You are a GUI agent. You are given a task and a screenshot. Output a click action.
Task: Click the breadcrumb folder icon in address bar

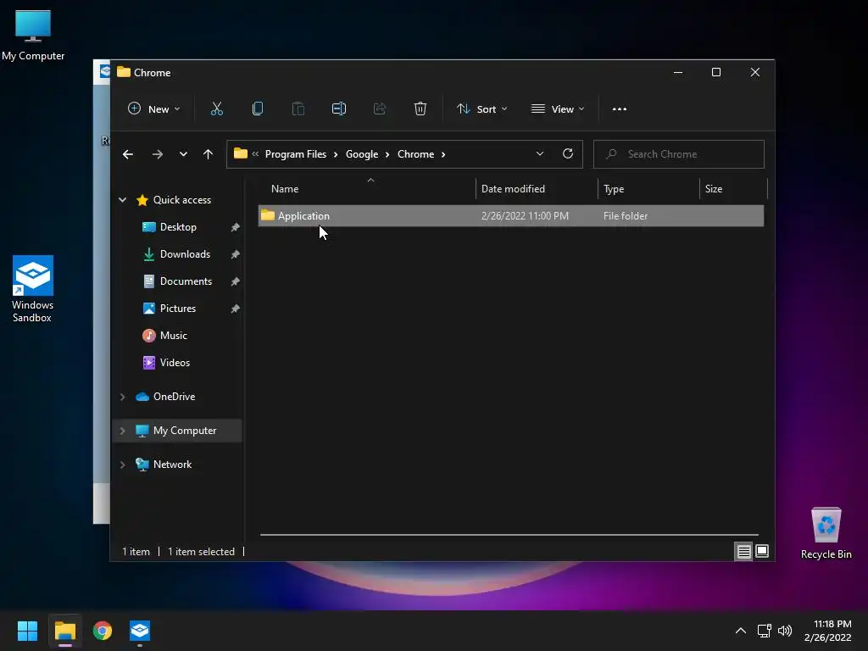coord(240,153)
